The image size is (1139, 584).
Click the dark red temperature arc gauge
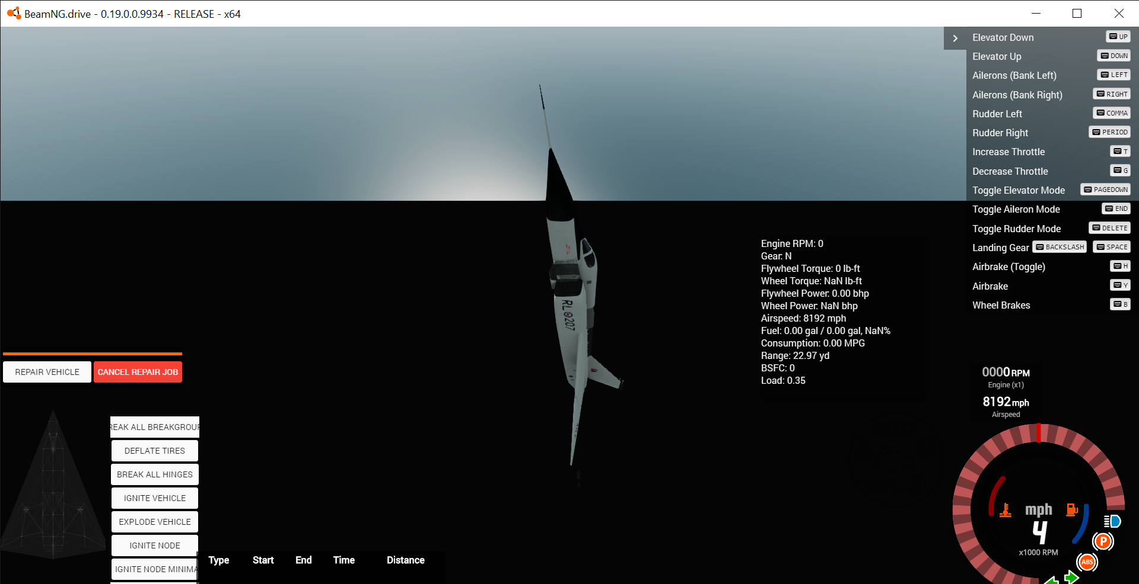pos(995,495)
